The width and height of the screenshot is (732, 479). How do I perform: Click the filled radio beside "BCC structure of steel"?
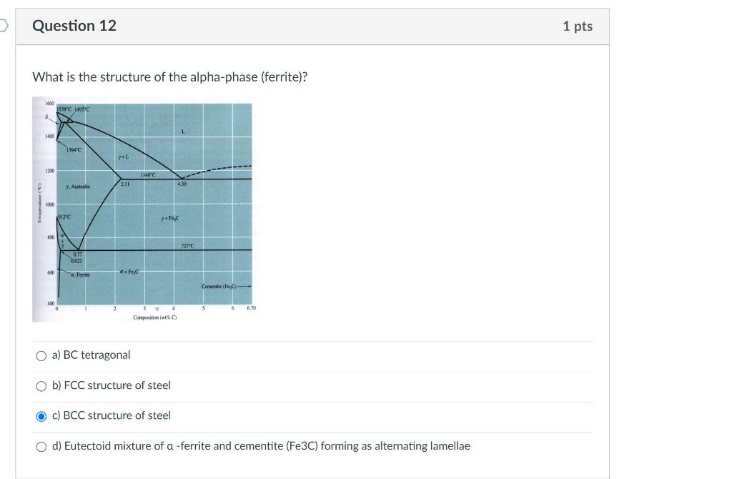point(41,415)
